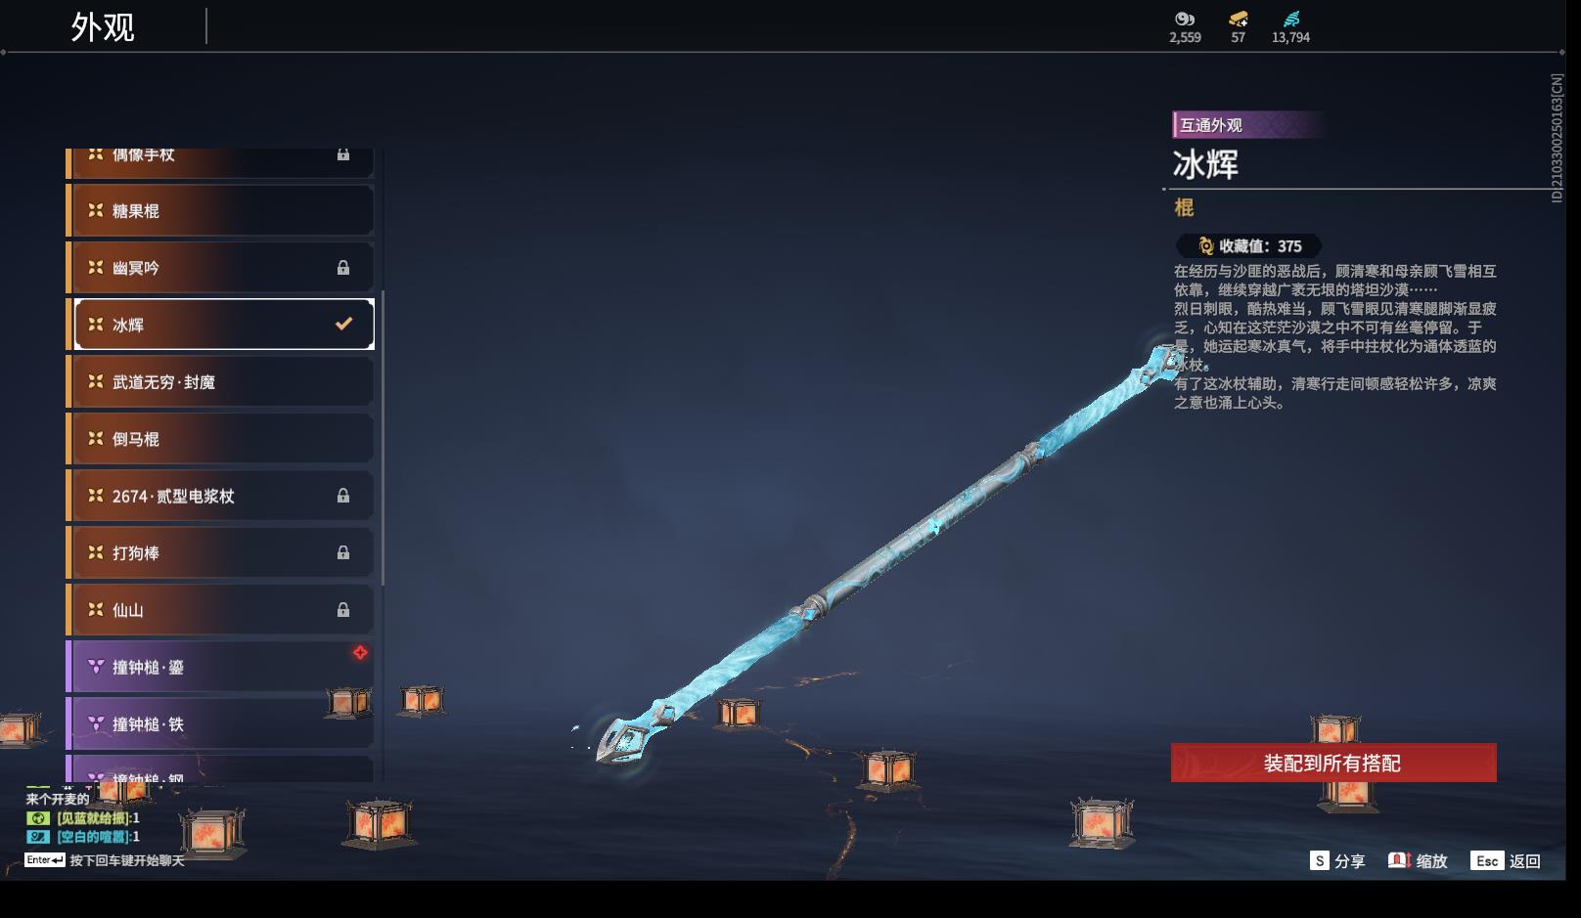1581x918 pixels.
Task: Click the 收藏值 collection value icon
Action: click(x=1206, y=246)
